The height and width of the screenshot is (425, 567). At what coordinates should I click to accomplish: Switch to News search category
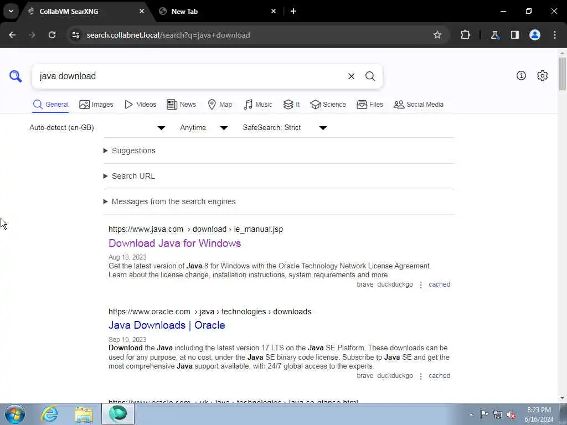[181, 105]
